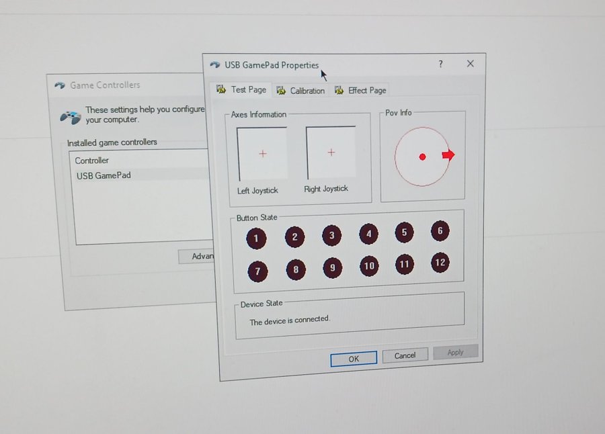605x434 pixels.
Task: Open the Effect Page tab
Action: coord(360,90)
